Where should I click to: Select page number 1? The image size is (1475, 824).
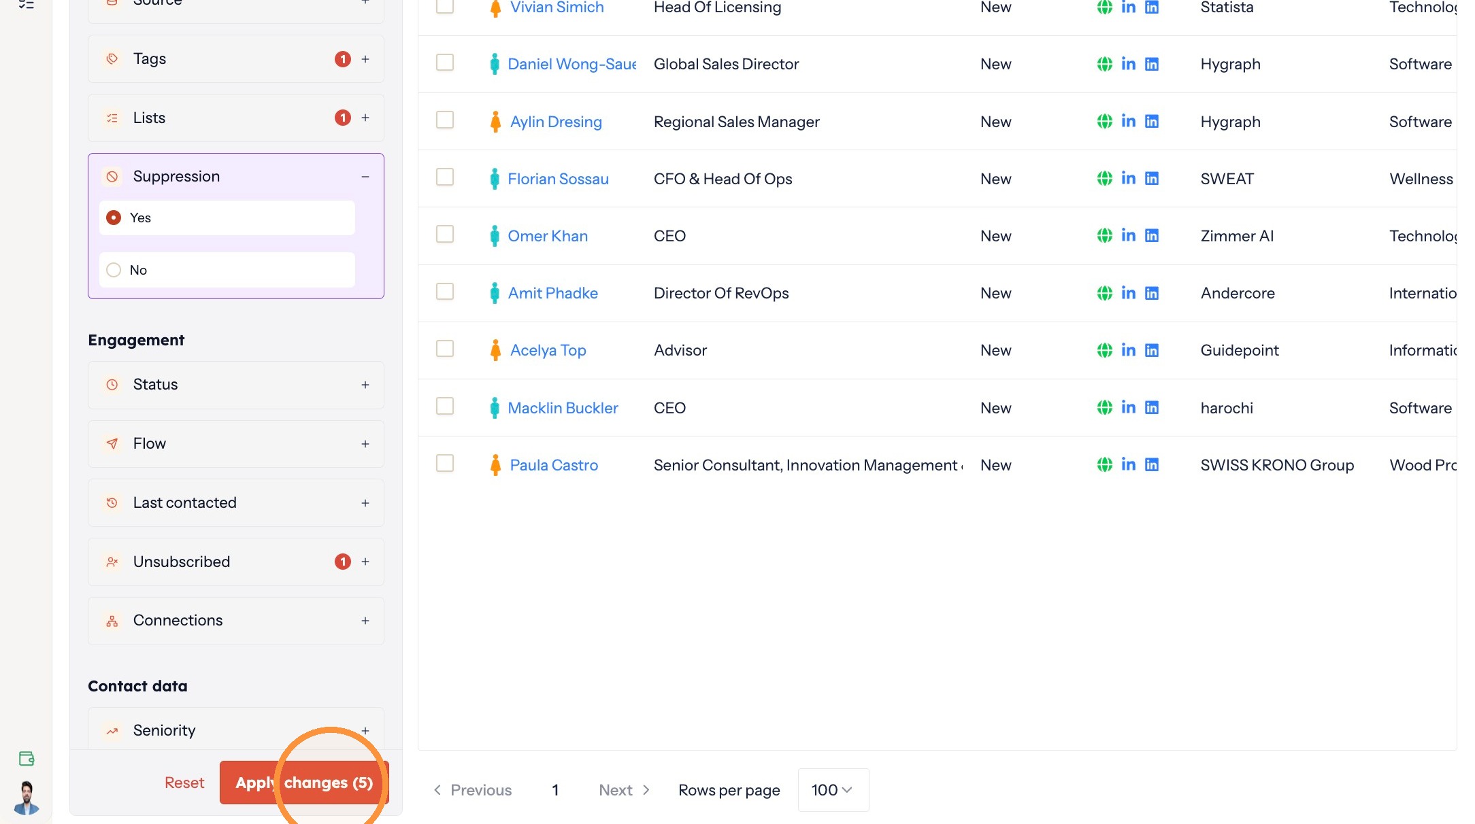coord(555,790)
